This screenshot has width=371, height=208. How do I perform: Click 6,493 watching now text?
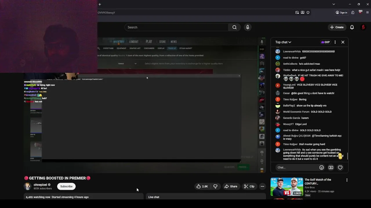click(38, 197)
